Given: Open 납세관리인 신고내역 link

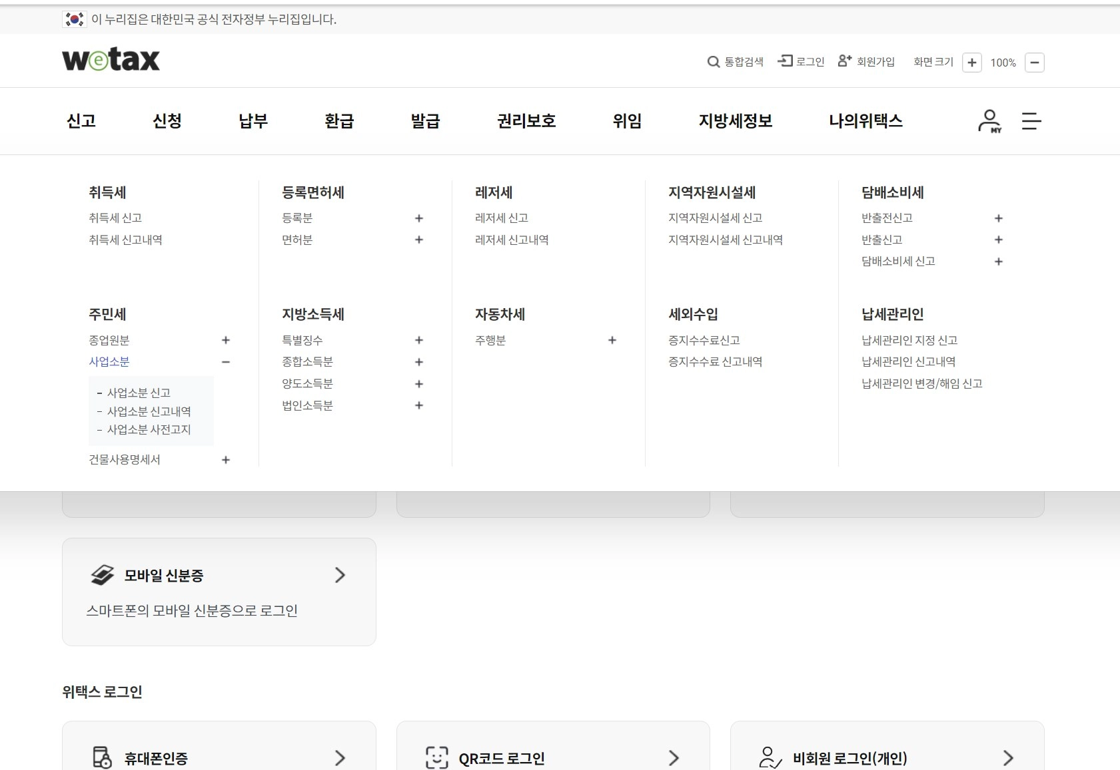Looking at the screenshot, I should (909, 361).
